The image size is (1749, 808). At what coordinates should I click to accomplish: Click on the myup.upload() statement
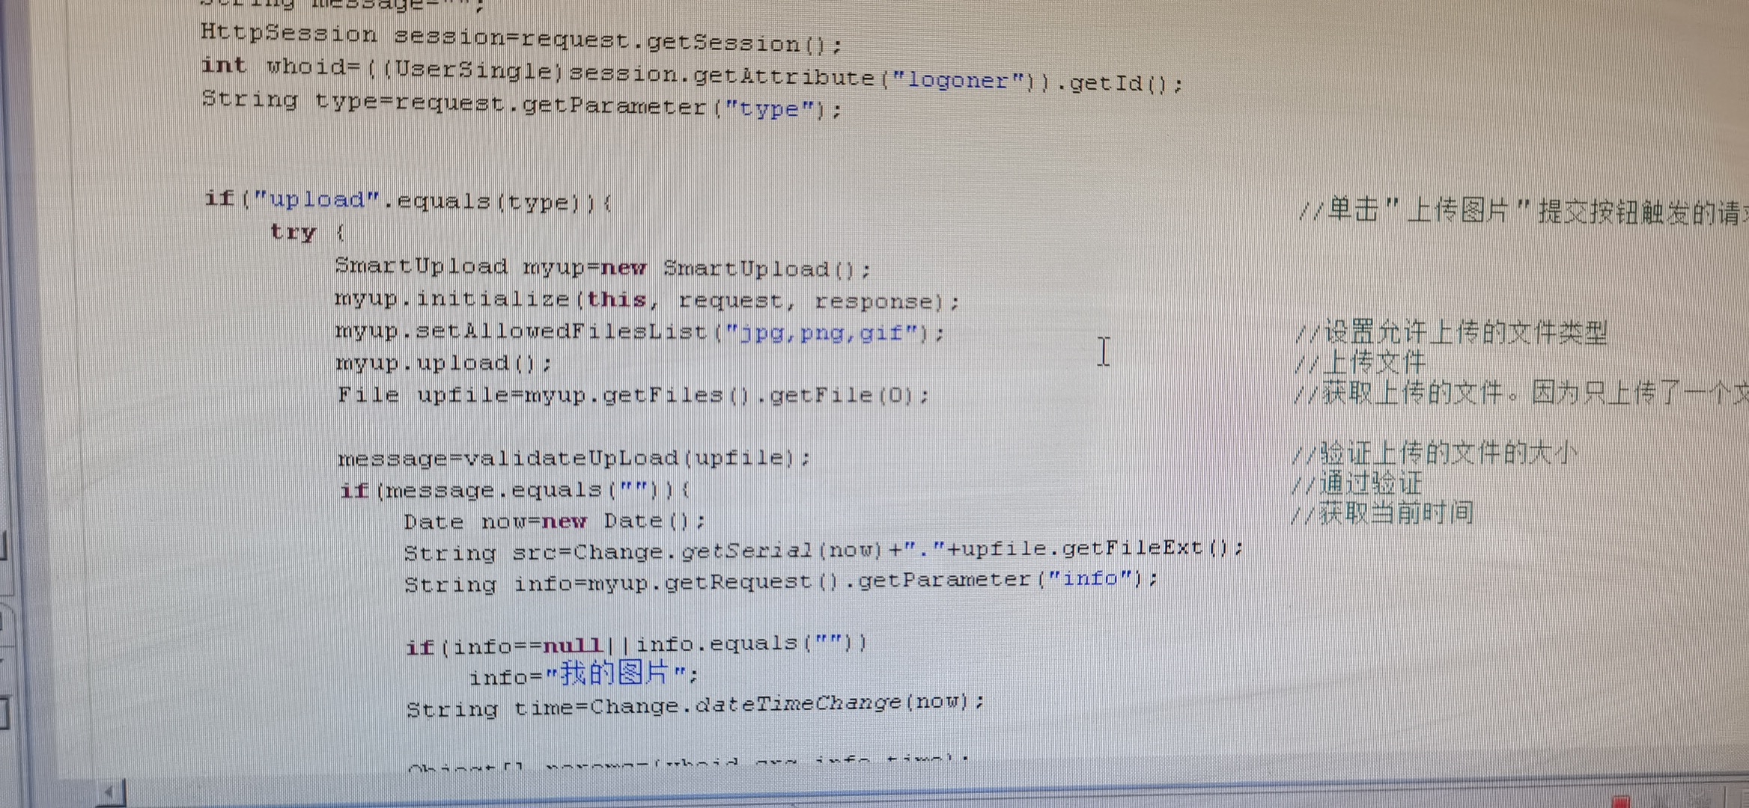[x=443, y=364]
